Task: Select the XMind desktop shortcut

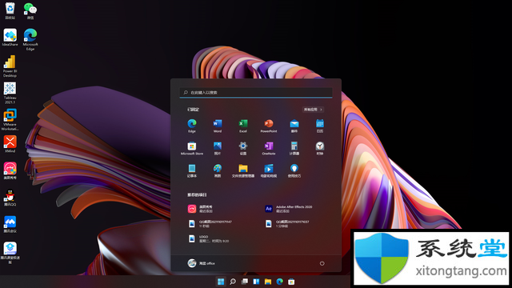Action: tap(10, 144)
